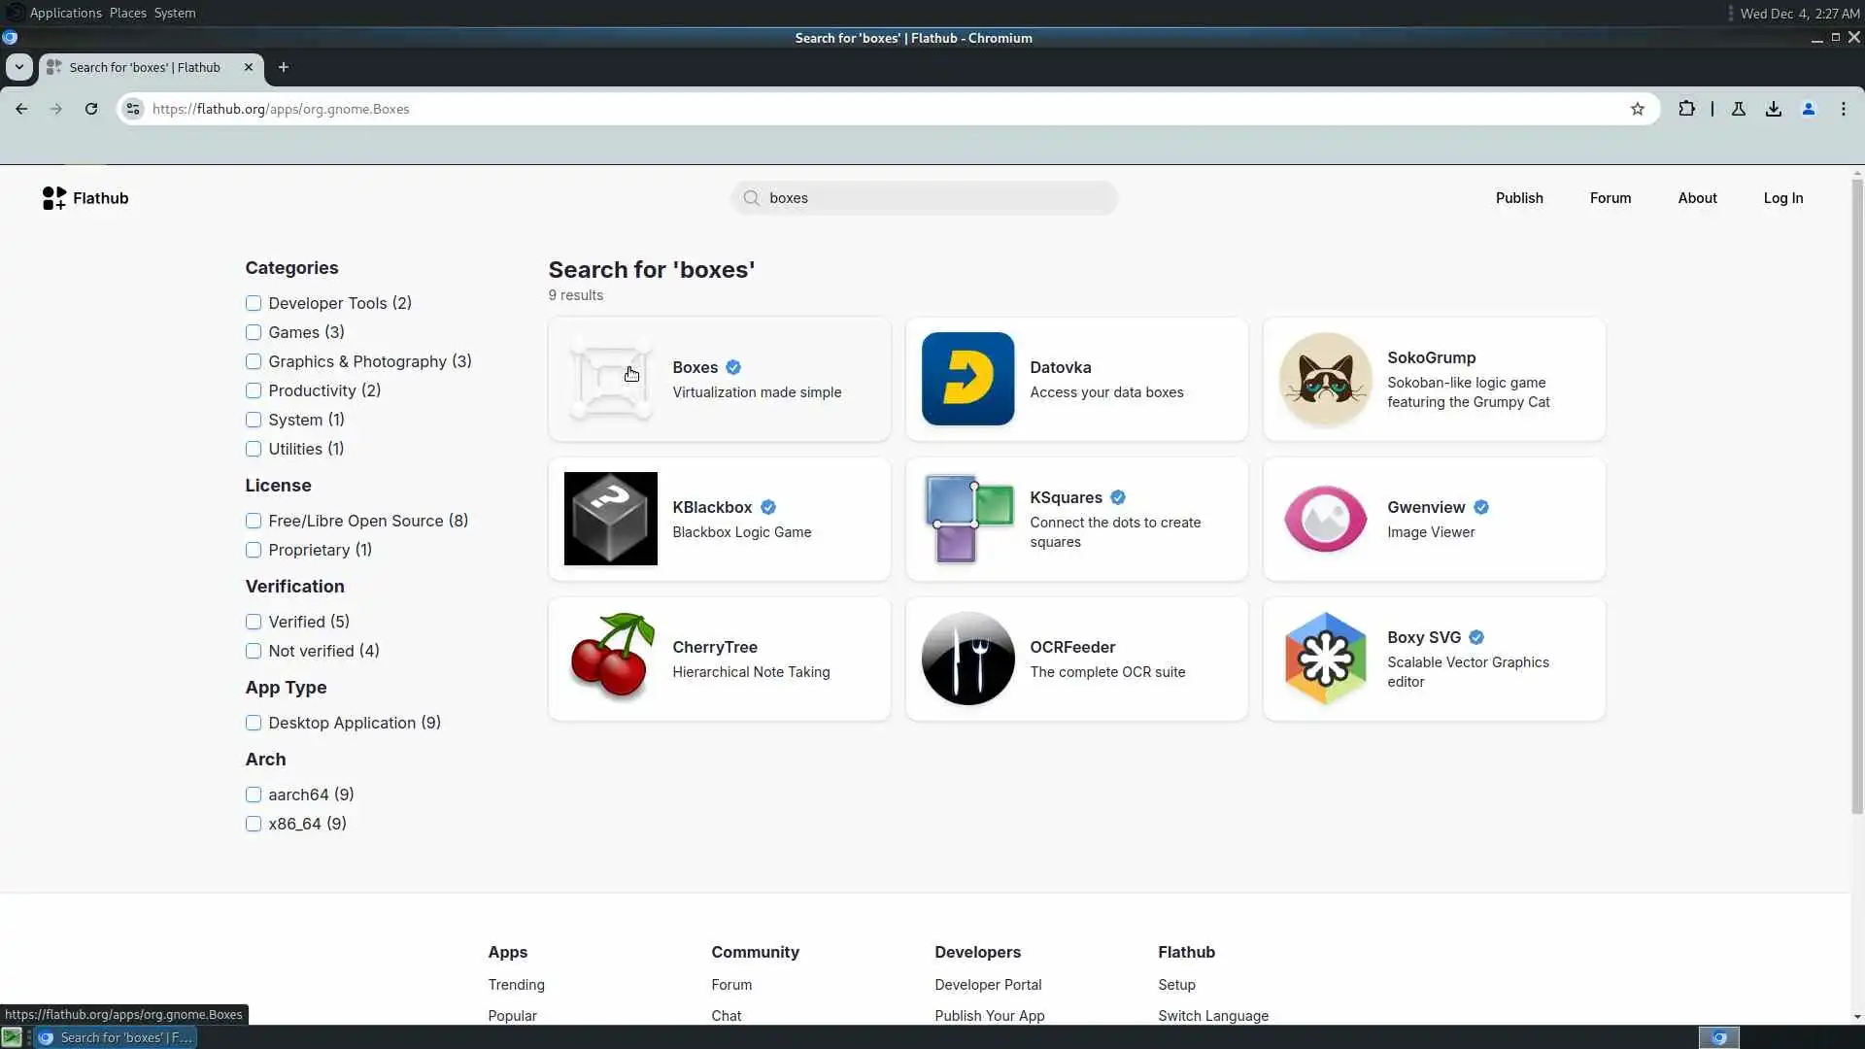Open the Chromium three-dot menu
1865x1049 pixels.
(1844, 109)
